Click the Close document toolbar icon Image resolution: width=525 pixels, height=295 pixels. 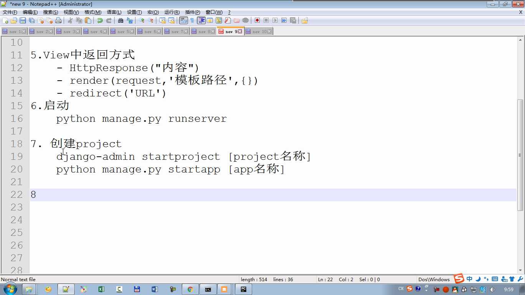pyautogui.click(x=41, y=20)
